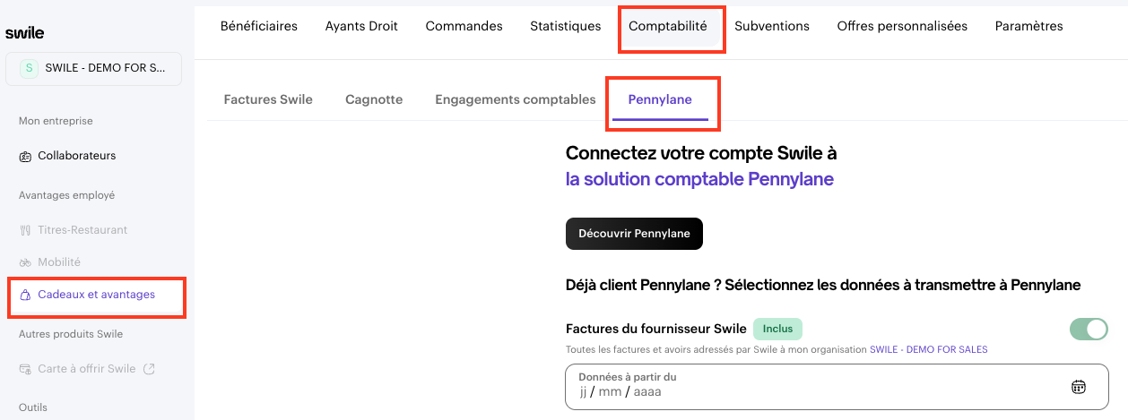Screen dimensions: 1128x420
Task: Follow the SWILE - DEMO FOR SALES link
Action: 928,349
